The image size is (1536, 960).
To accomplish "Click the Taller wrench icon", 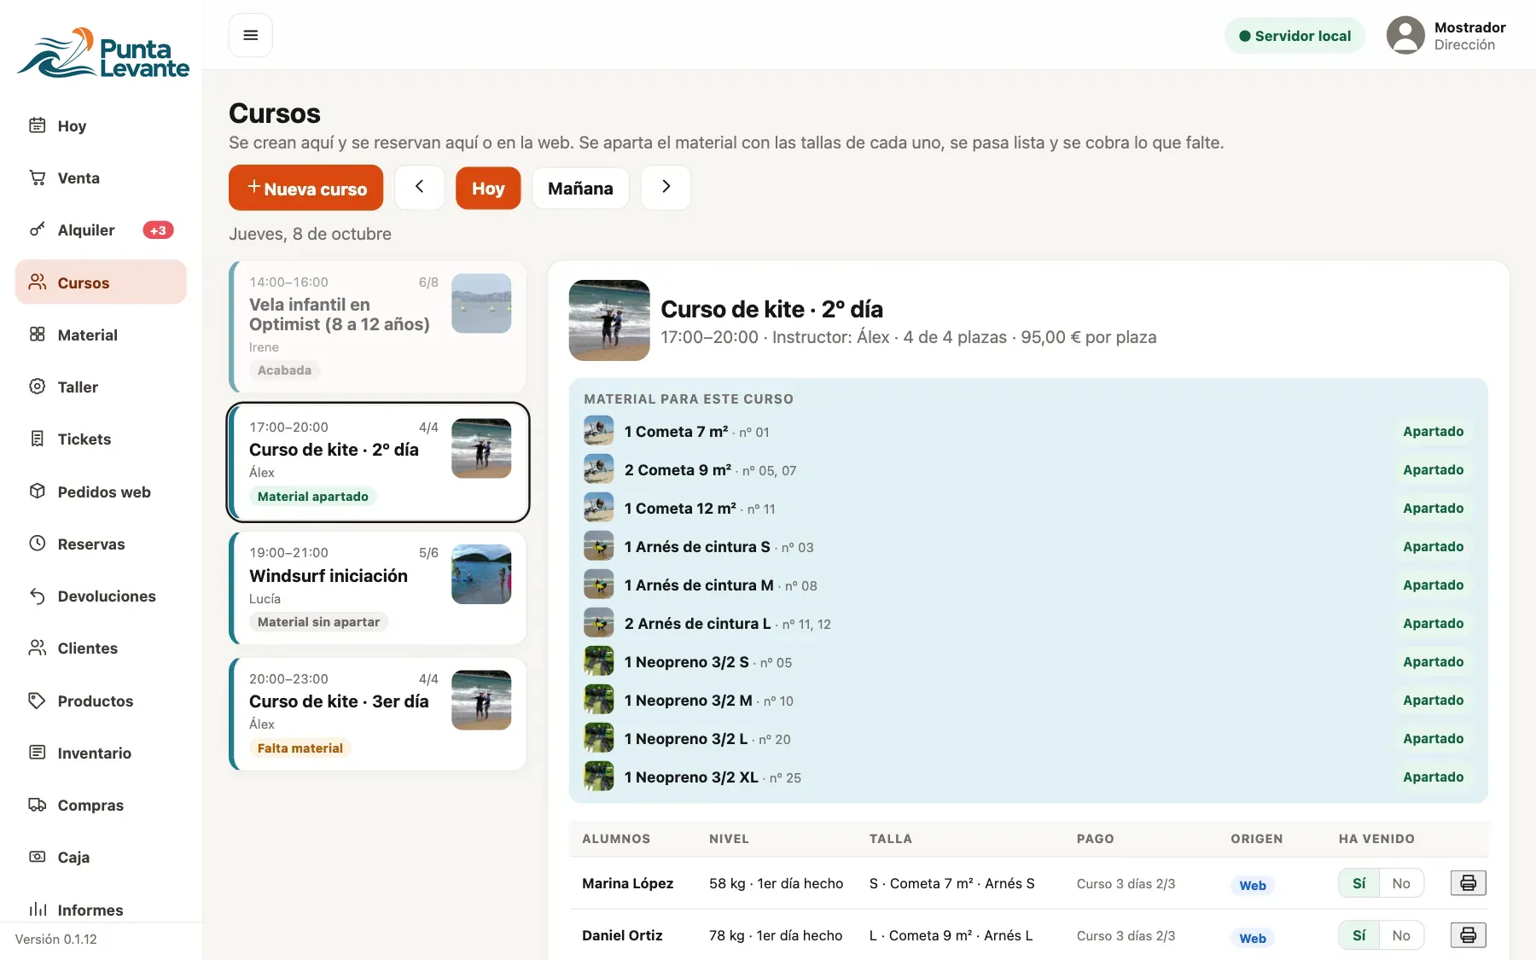I will coord(38,387).
